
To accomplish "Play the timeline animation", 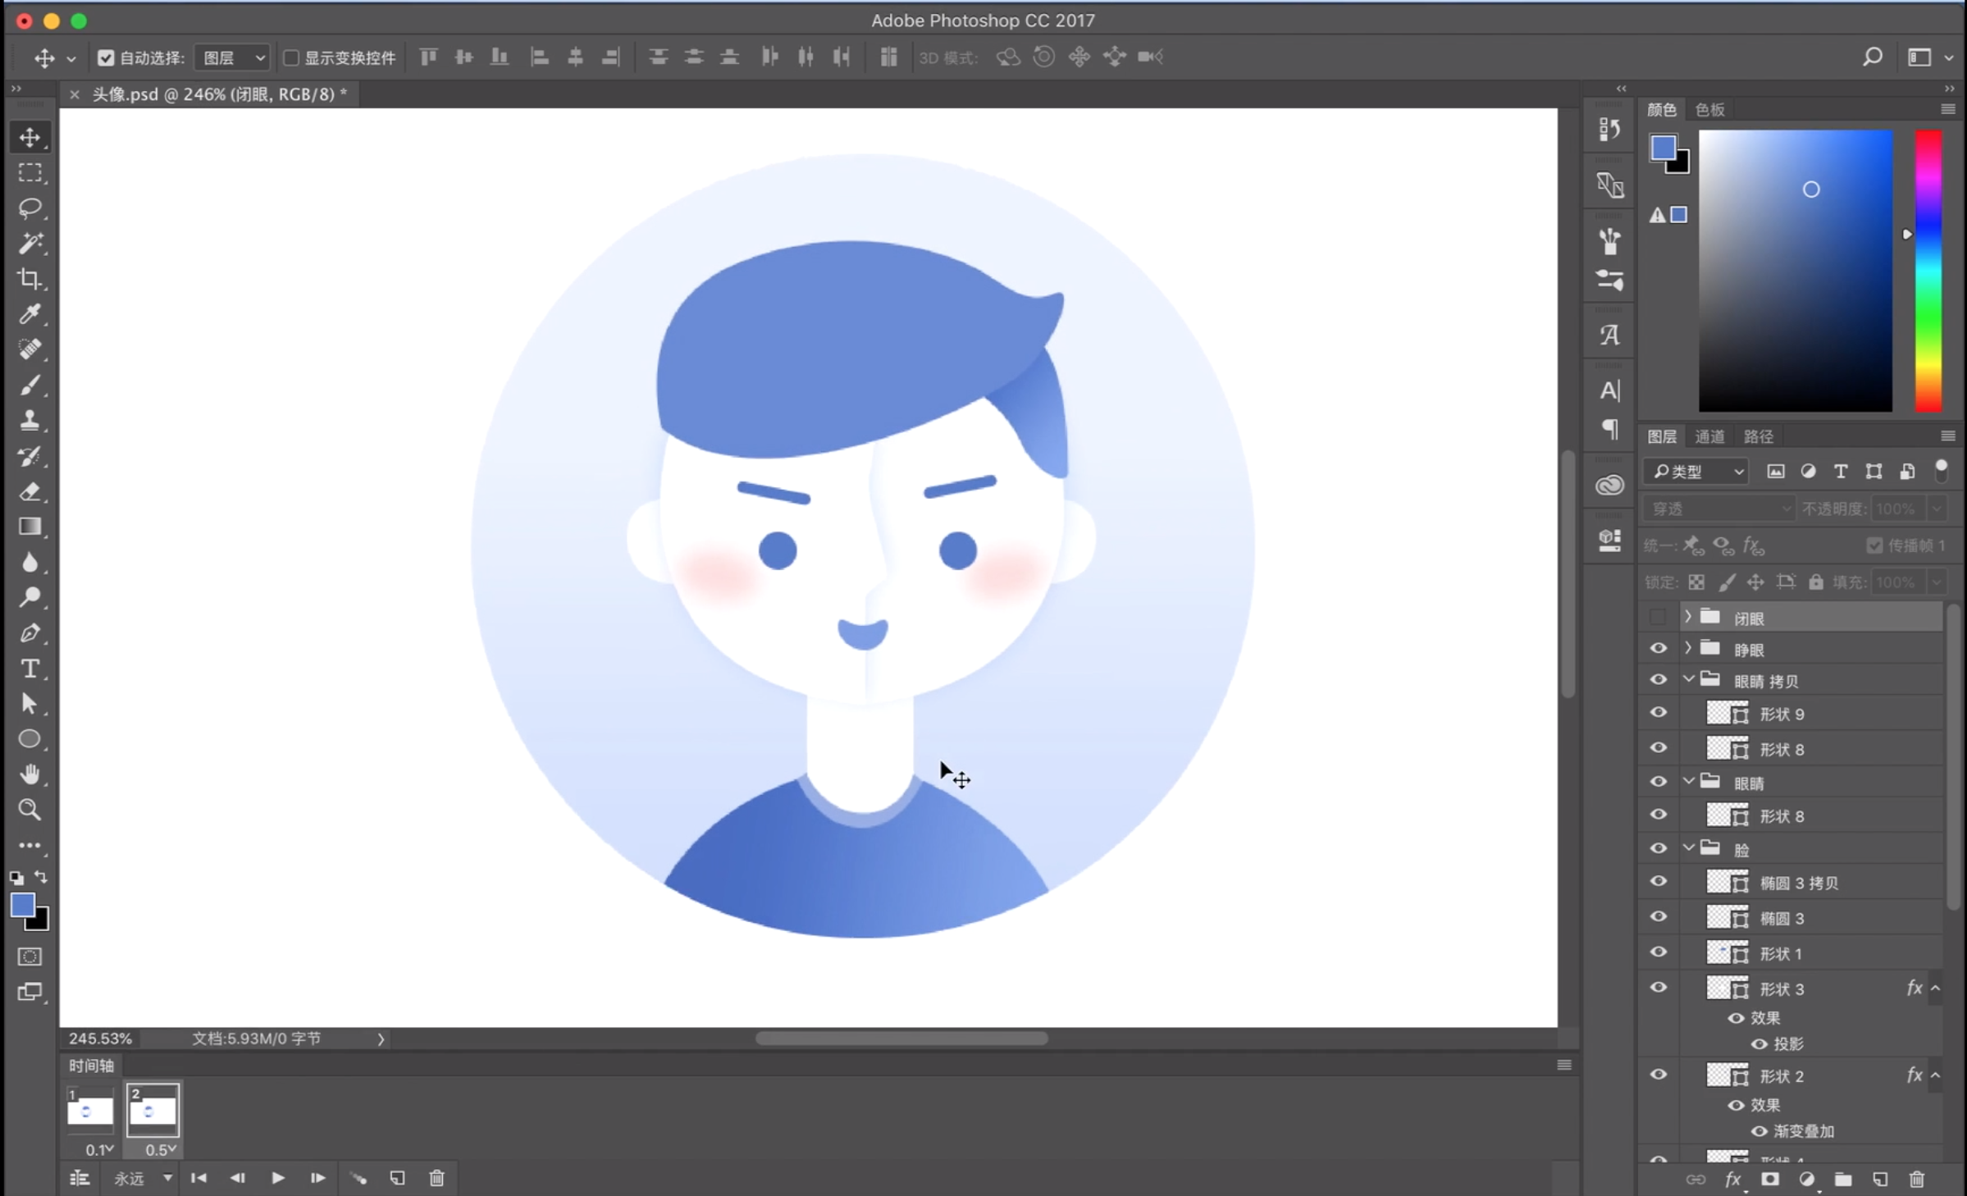I will pos(278,1178).
